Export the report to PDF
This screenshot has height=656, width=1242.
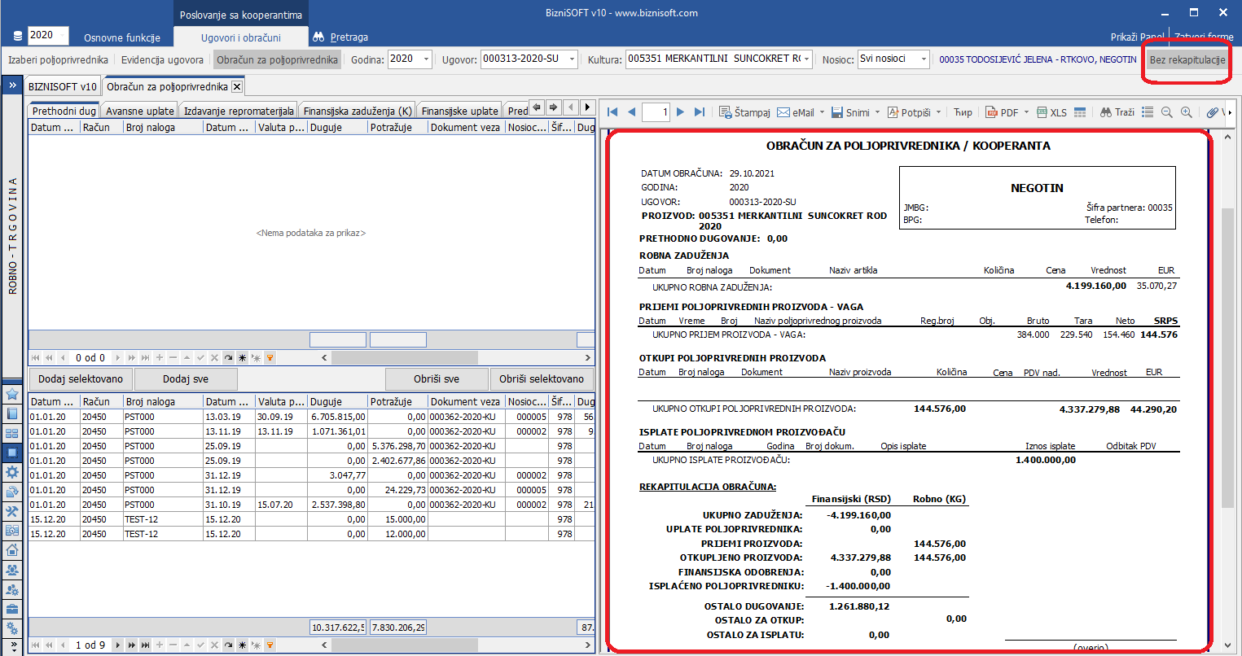(1002, 112)
